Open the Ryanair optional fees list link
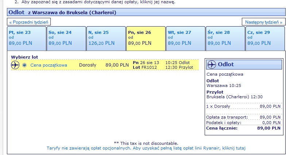The image size is (286, 155). (x=146, y=148)
